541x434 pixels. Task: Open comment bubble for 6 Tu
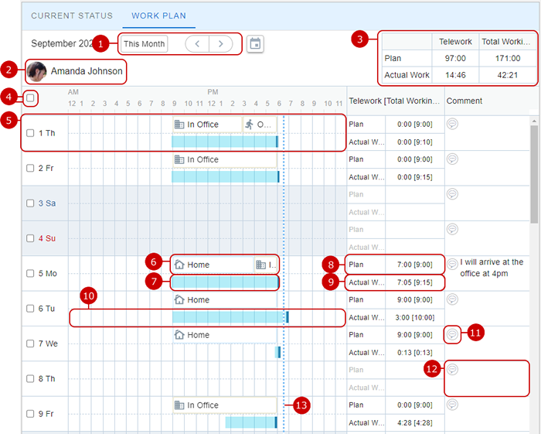(452, 299)
